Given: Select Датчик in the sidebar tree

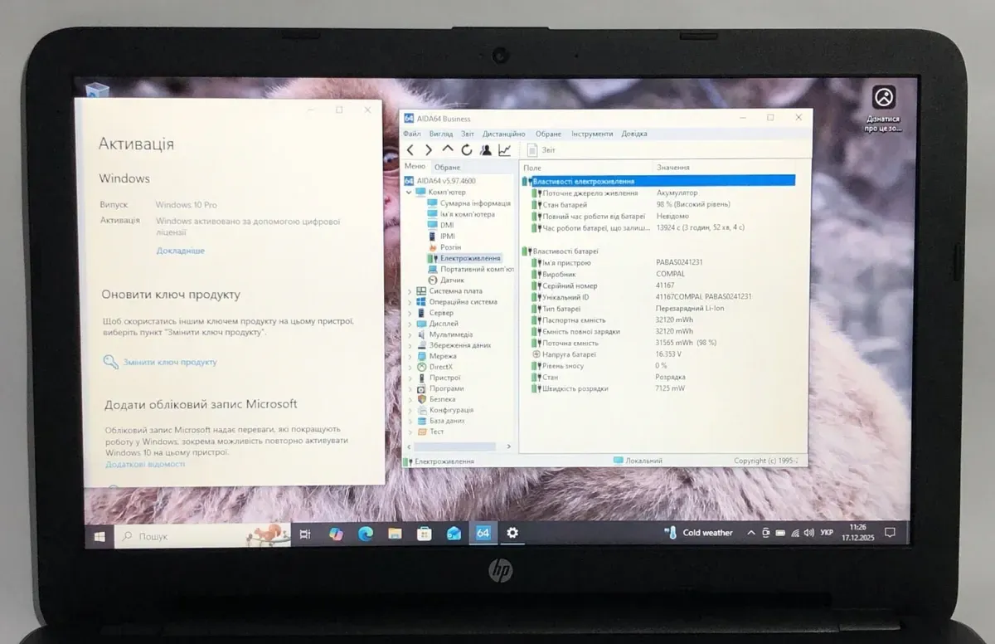Looking at the screenshot, I should (x=452, y=281).
